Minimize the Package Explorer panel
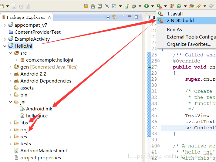Screen dimensions: 216x162 click(129, 16)
